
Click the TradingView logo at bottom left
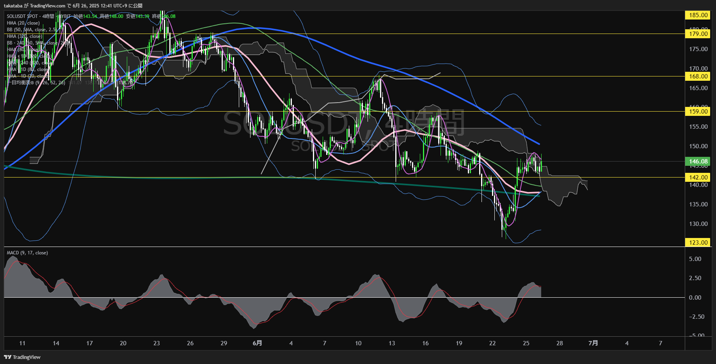point(22,357)
